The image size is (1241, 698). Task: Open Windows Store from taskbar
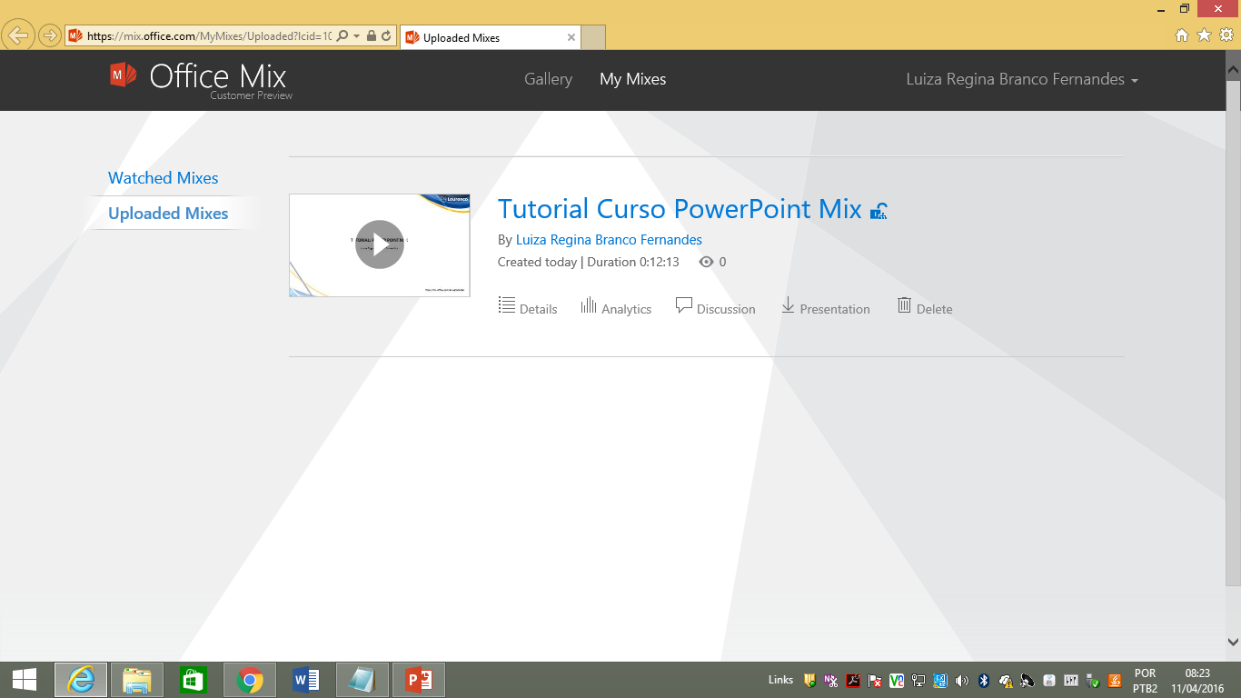194,680
